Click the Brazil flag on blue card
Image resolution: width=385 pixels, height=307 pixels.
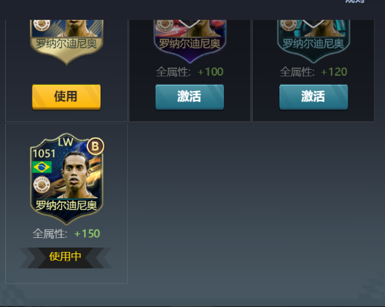[42, 167]
